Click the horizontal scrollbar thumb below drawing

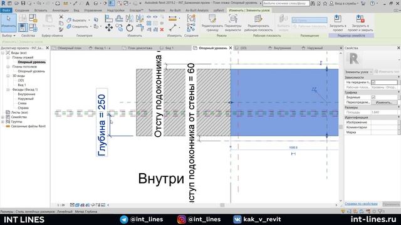point(222,205)
